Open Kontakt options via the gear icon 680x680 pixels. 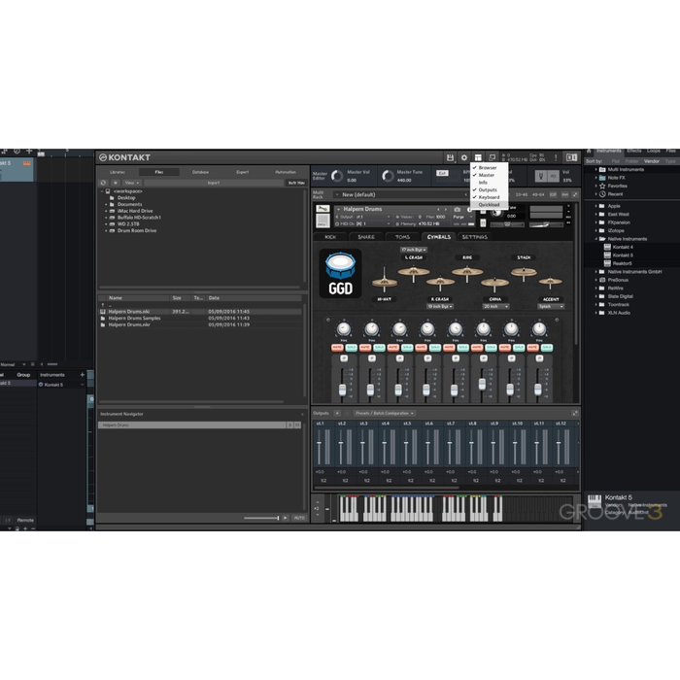464,157
